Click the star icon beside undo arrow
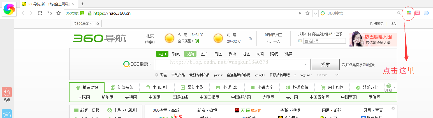433x118 pixels. coord(58,13)
